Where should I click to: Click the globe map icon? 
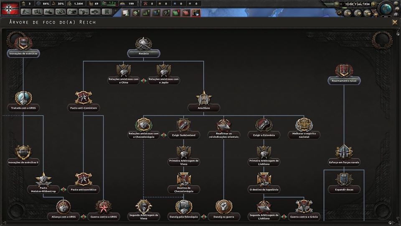(x=386, y=8)
